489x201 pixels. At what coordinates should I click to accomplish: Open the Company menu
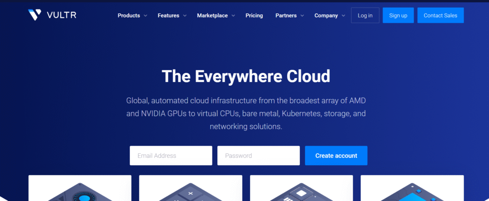click(326, 15)
